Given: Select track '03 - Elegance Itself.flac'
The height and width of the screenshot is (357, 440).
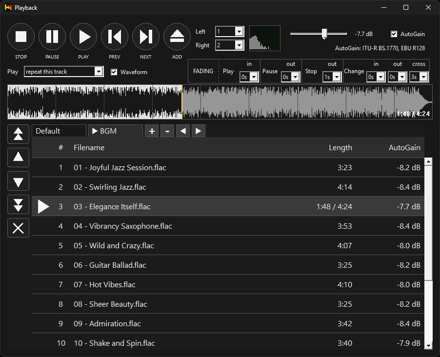Looking at the screenshot, I should 228,207.
